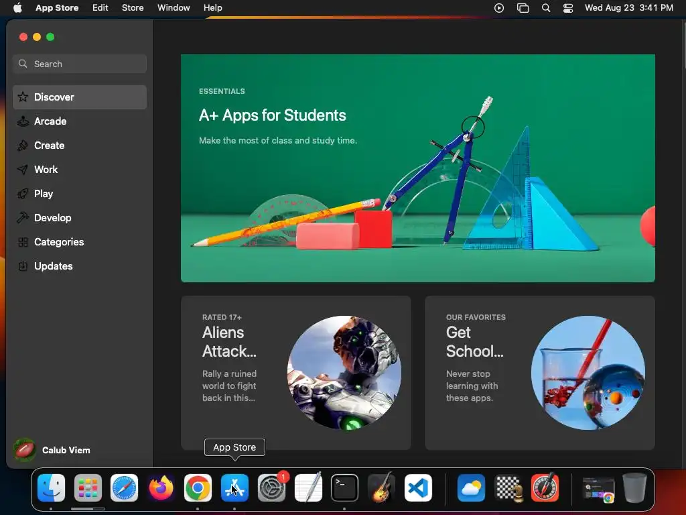Image resolution: width=686 pixels, height=515 pixels.
Task: Open the A+ Apps for Students feature
Action: (418, 168)
